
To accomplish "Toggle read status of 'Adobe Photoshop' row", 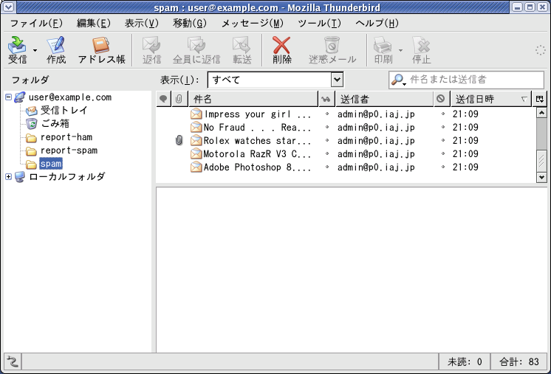I will tap(327, 167).
